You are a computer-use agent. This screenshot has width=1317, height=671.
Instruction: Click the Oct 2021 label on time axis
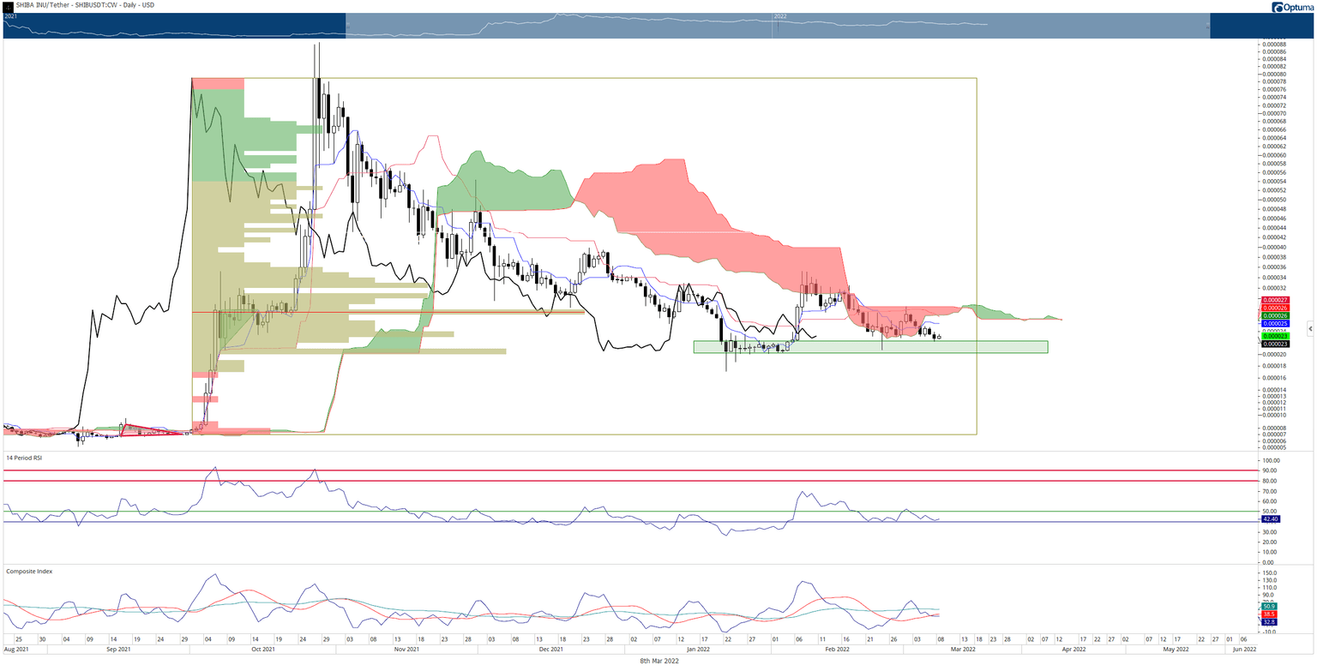pos(262,650)
